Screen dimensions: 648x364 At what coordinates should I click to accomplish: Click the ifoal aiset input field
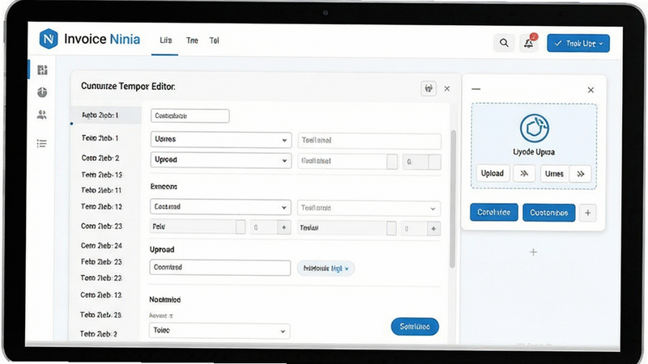tap(347, 161)
